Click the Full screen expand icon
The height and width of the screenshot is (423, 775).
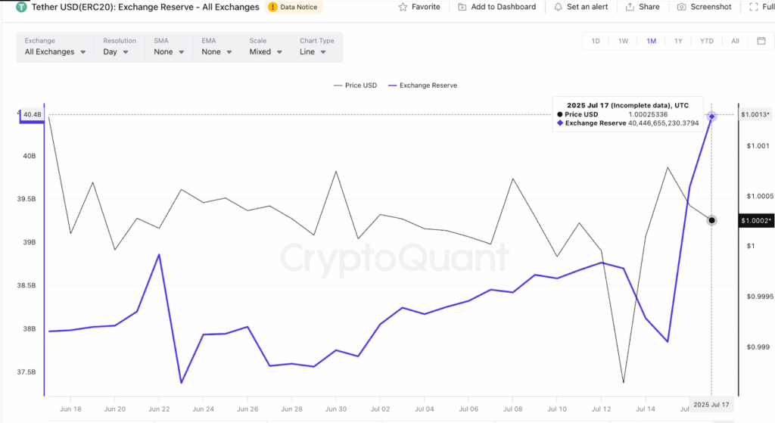point(753,7)
